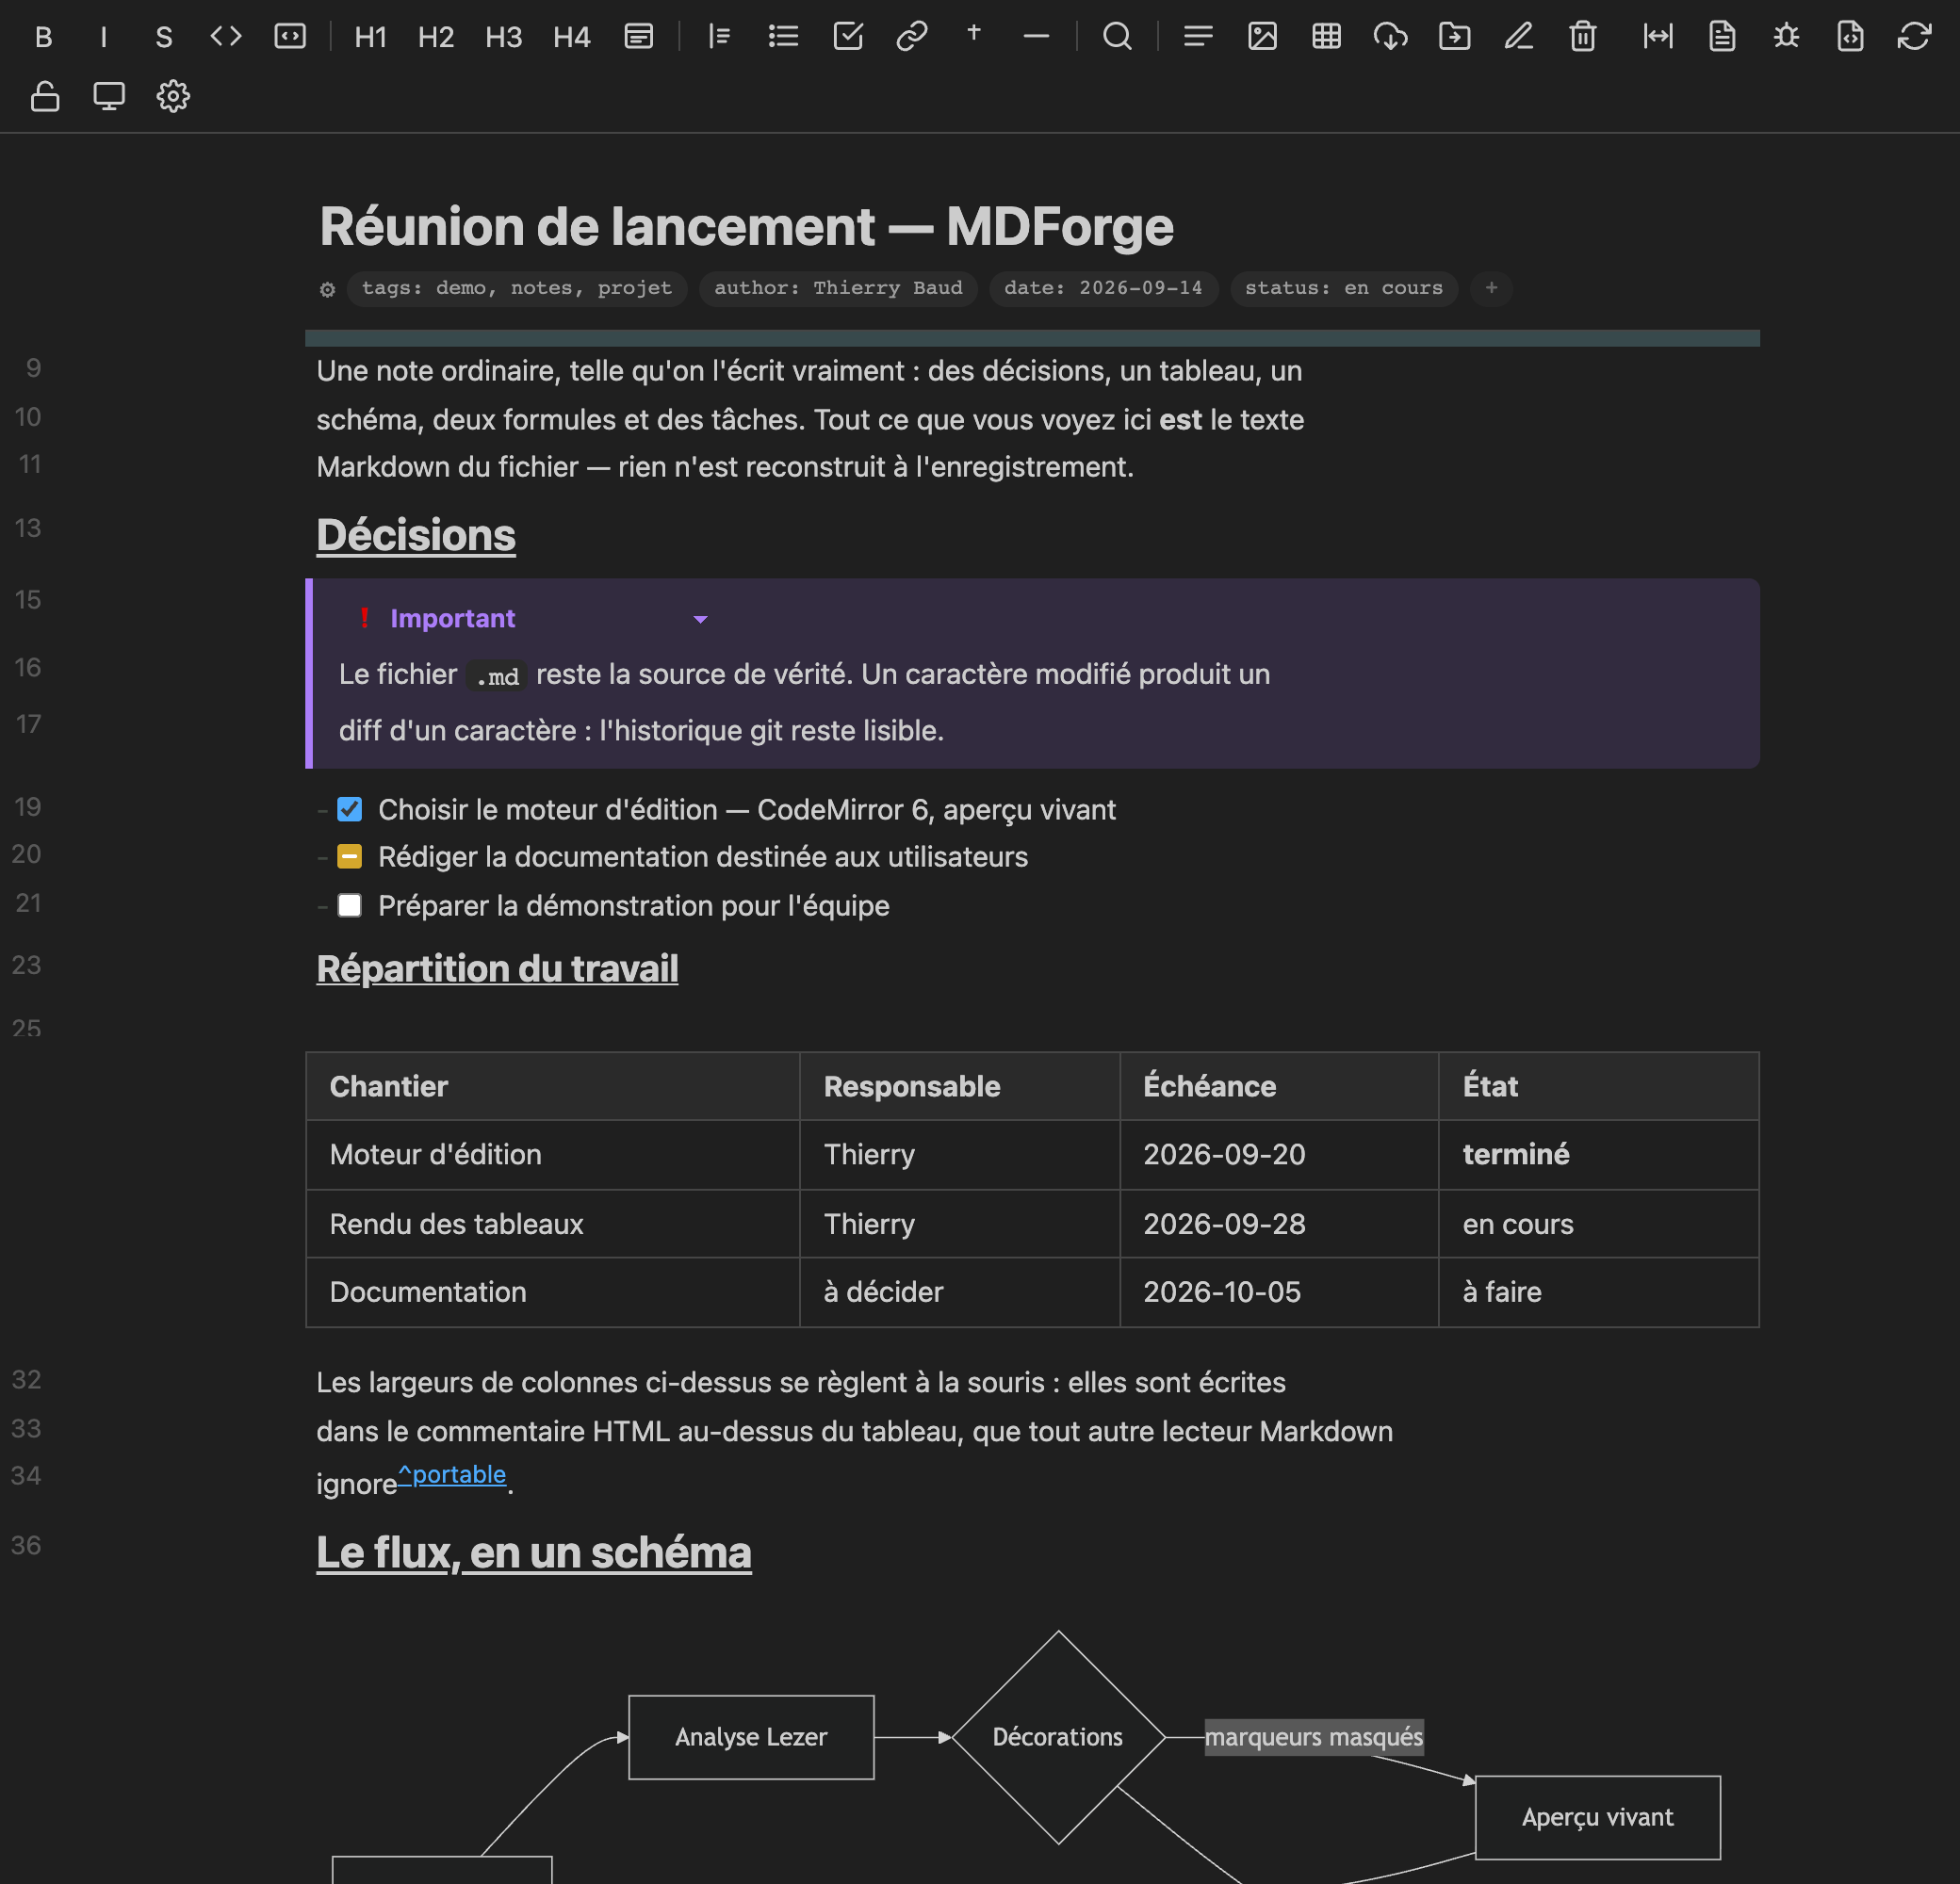Apply italic formatting with the I button
The image size is (1960, 1884).
point(103,37)
